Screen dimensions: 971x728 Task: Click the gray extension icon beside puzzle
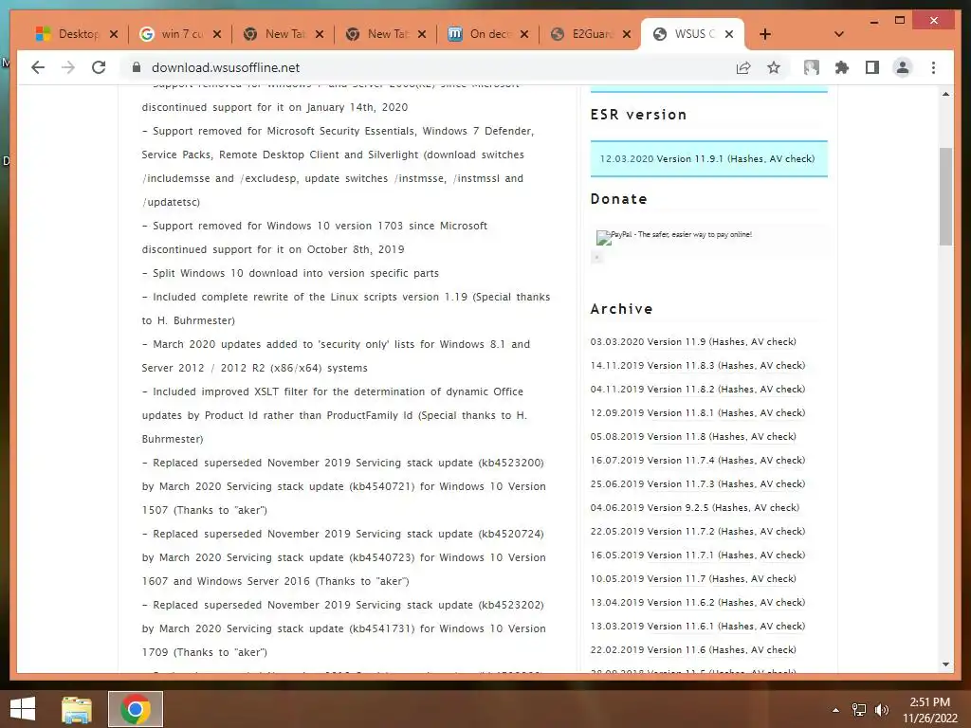click(812, 67)
